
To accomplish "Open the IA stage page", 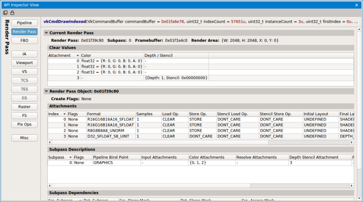I will 24,54.
